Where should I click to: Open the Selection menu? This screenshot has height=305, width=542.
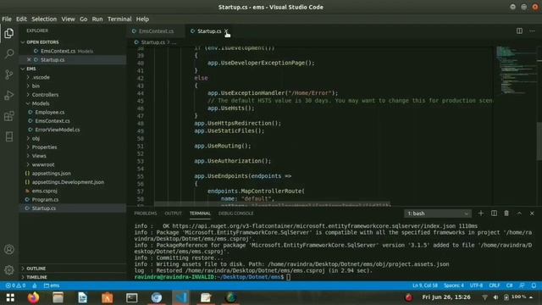(44, 19)
